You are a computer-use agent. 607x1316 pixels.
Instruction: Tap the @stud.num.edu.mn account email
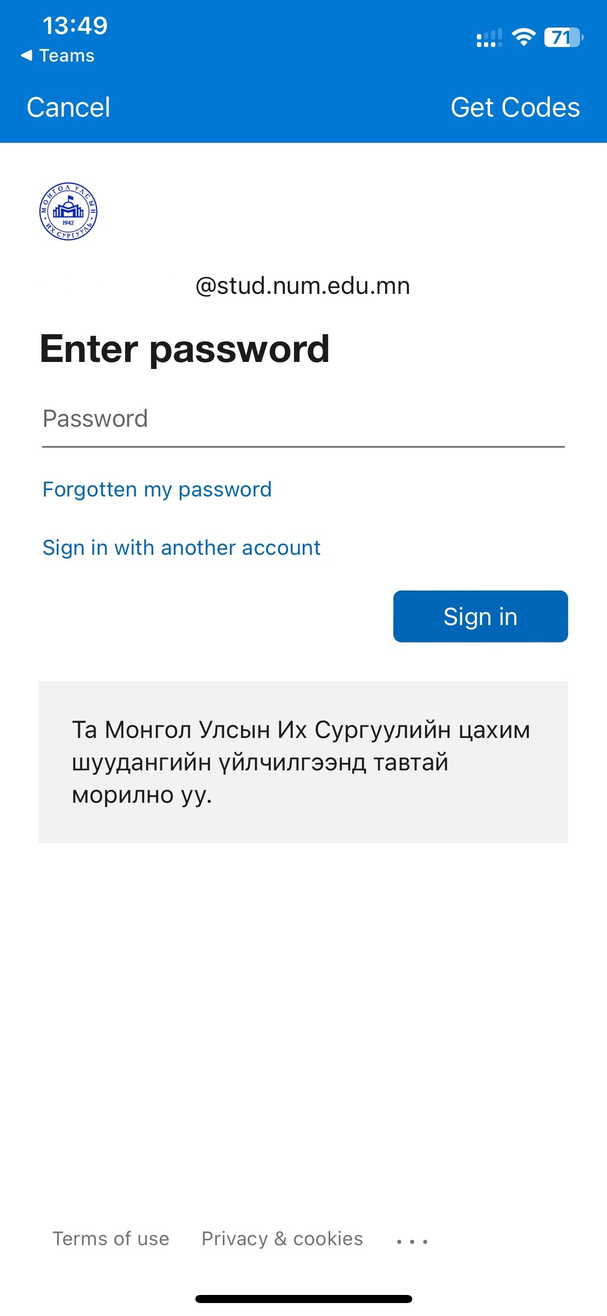point(303,286)
